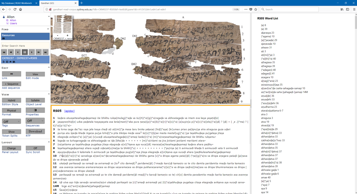Click the Enter Search Here field
This screenshot has height=194, width=357.
25,46
